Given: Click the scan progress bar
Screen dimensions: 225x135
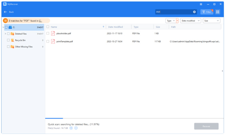Looking at the screenshot, I should point(134,118).
